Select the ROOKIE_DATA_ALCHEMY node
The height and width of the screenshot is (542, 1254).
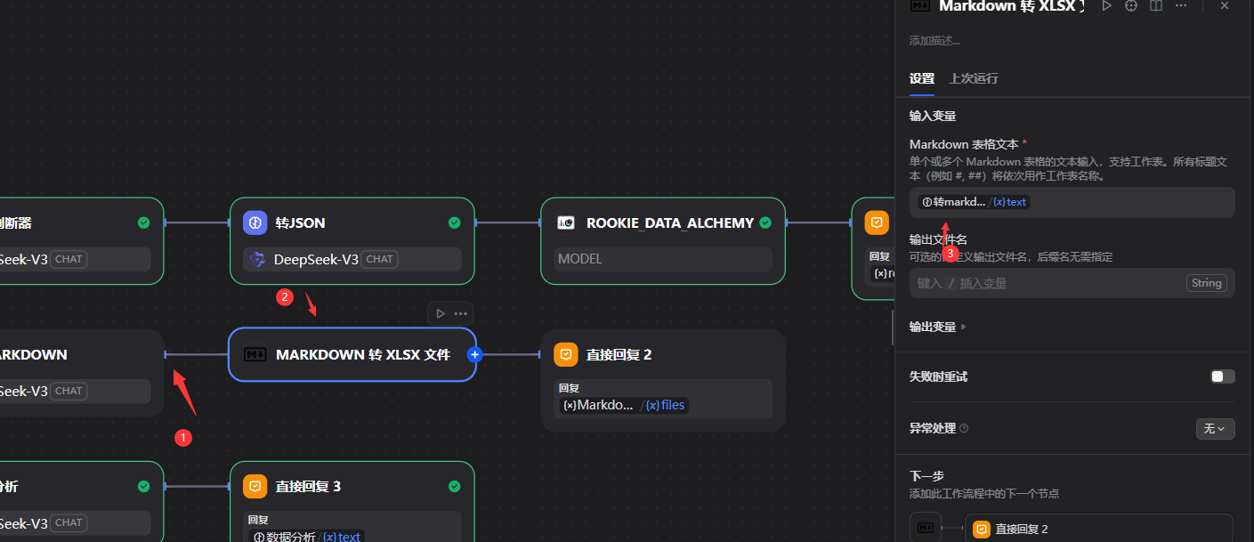[662, 223]
